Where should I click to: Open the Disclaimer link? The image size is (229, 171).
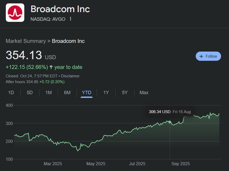coord(70,76)
